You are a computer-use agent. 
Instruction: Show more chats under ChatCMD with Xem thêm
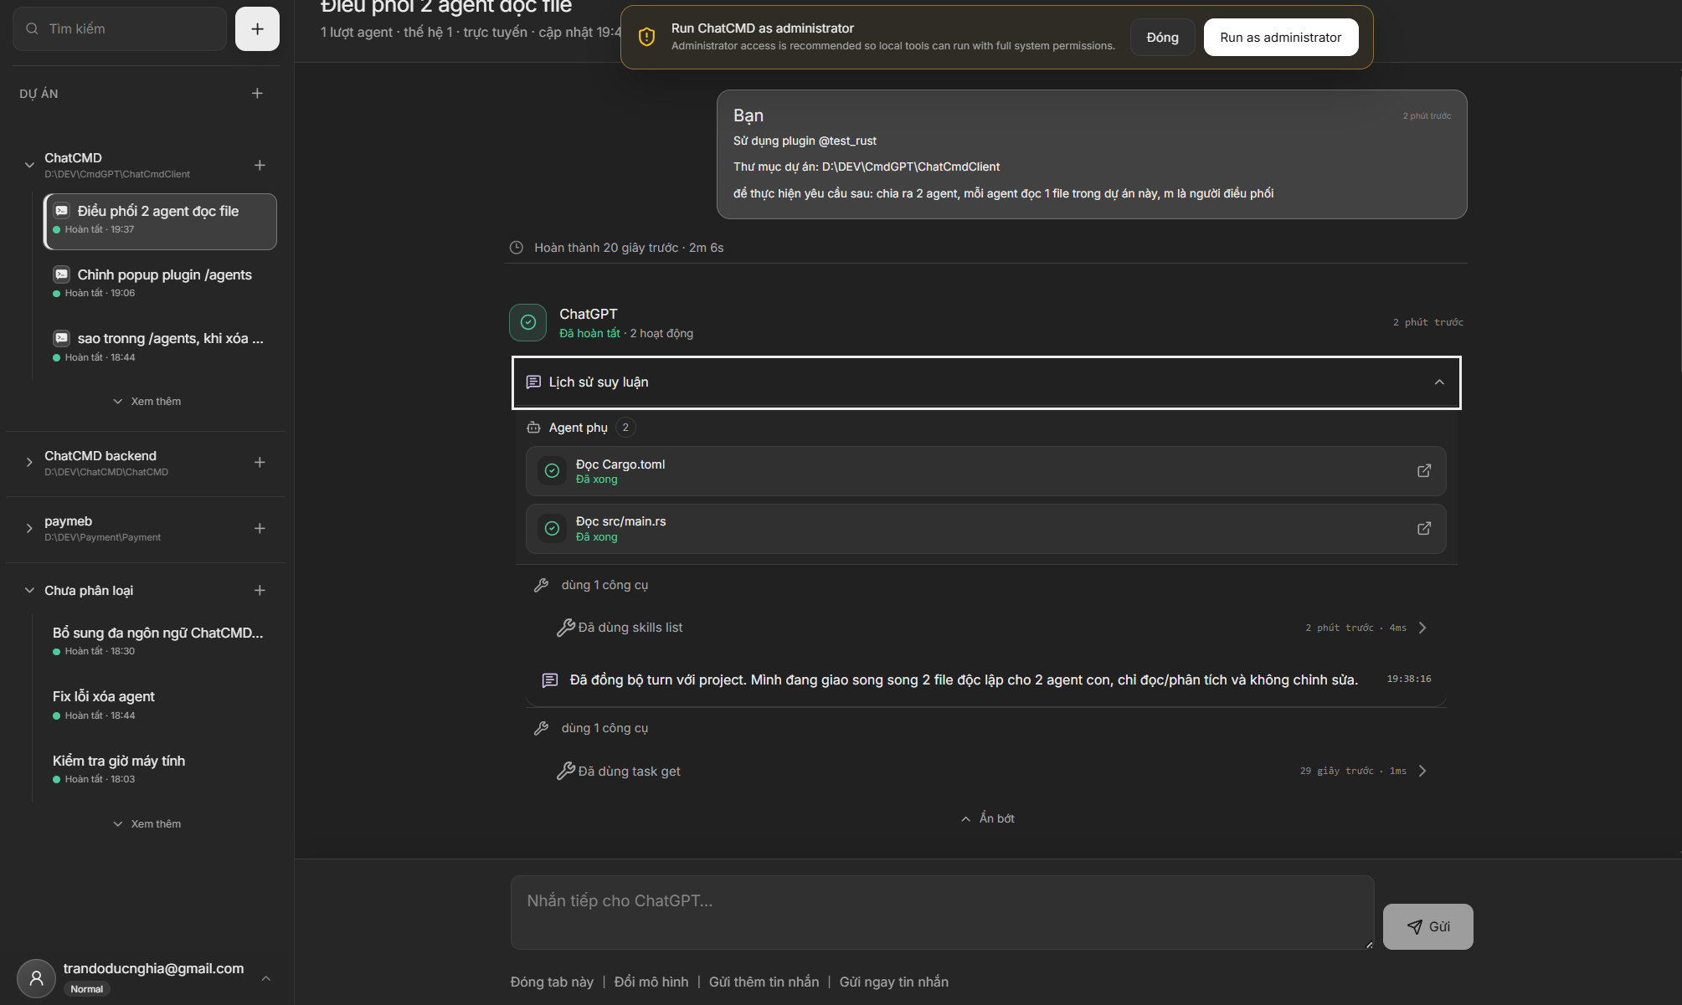(x=147, y=402)
